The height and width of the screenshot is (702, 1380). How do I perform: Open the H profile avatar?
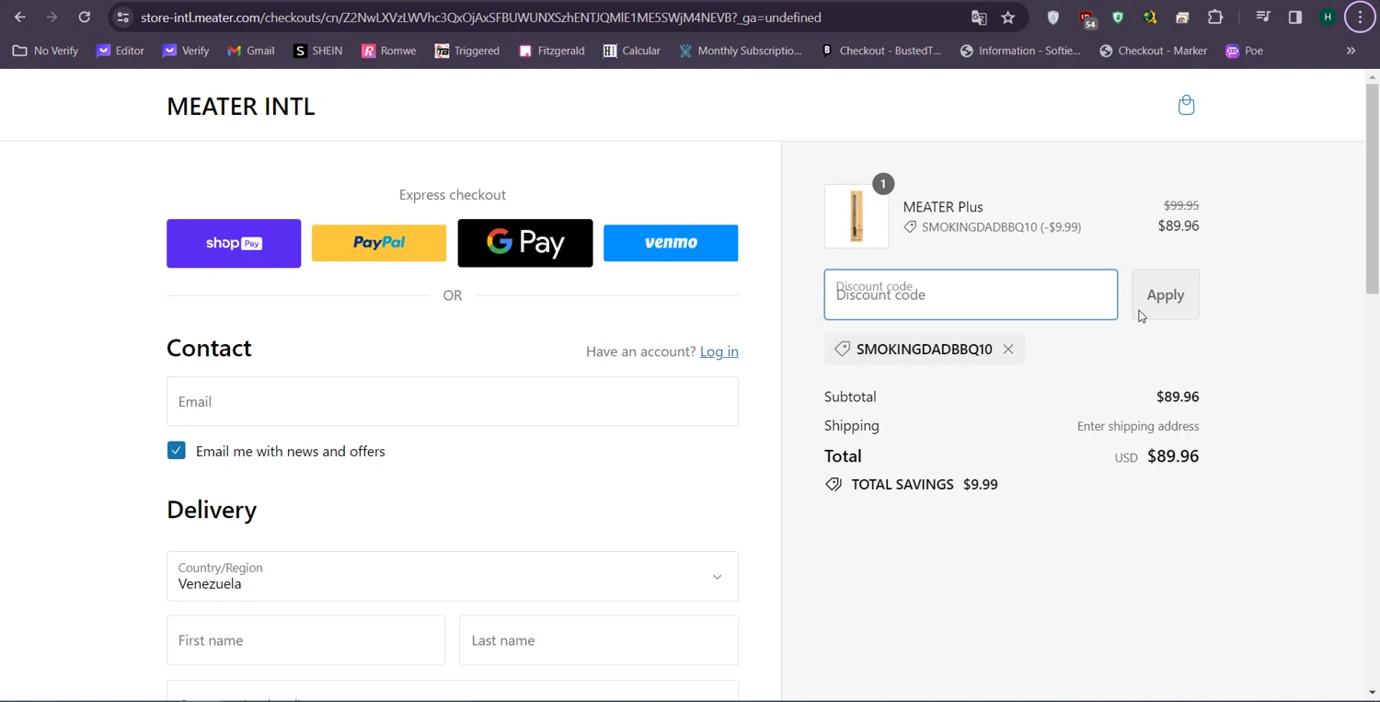(x=1328, y=17)
